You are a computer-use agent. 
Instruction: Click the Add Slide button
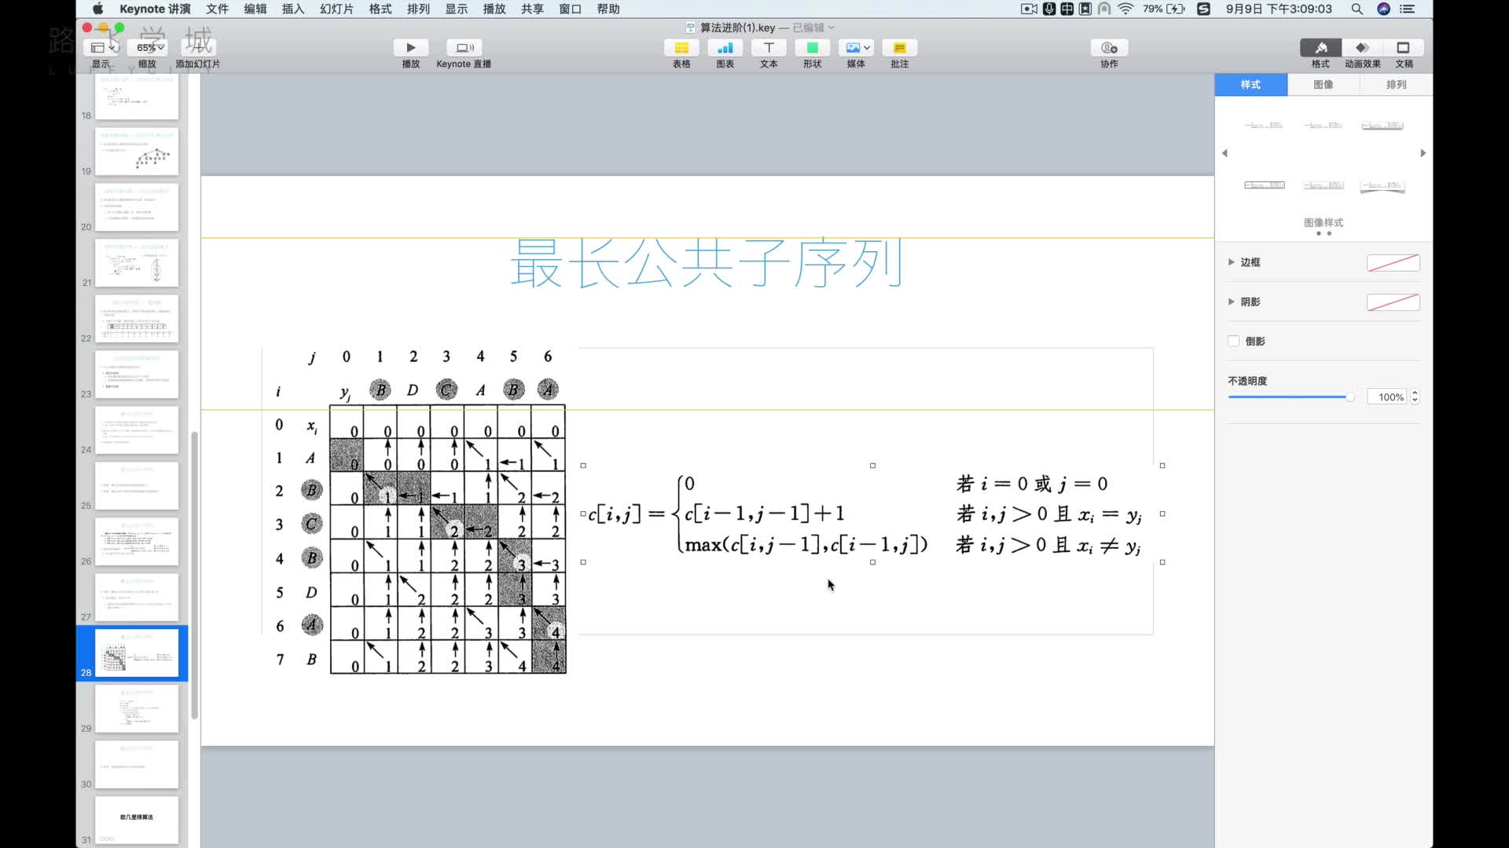tap(197, 48)
